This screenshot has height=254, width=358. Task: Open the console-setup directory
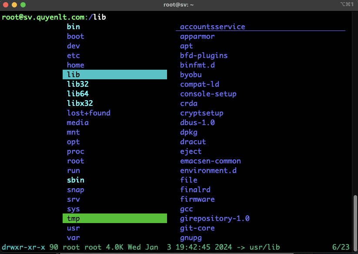coord(208,94)
